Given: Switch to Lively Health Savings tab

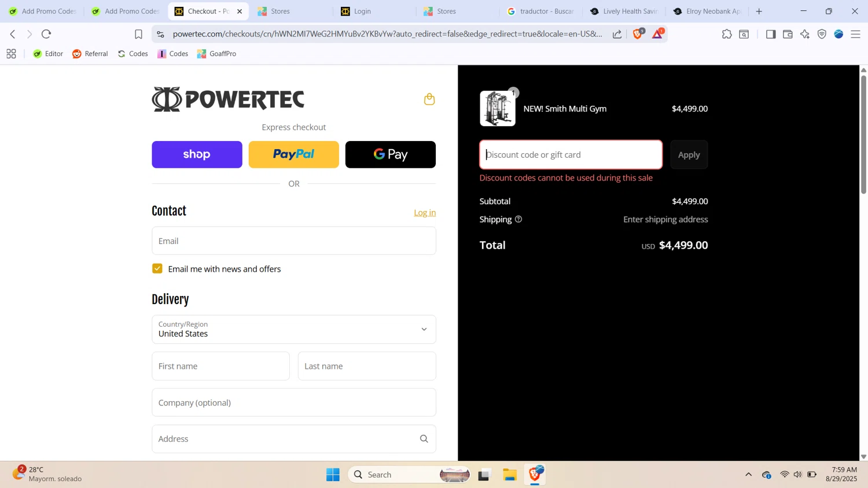Looking at the screenshot, I should coord(624,11).
